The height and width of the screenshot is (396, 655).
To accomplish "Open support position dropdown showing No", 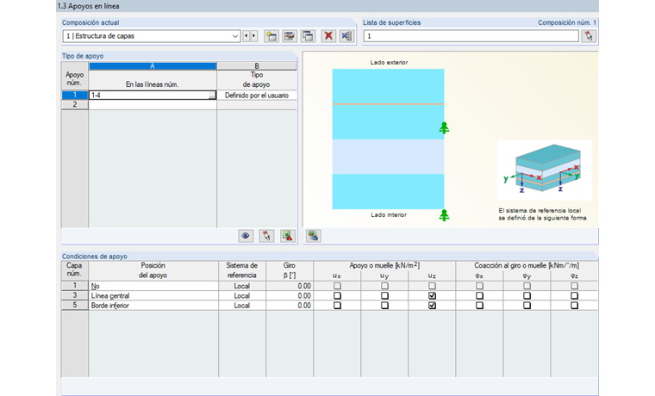I will pos(153,287).
